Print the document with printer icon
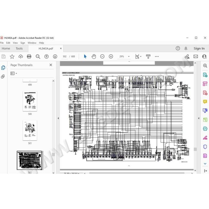This screenshot has width=209, height=209. point(29,56)
